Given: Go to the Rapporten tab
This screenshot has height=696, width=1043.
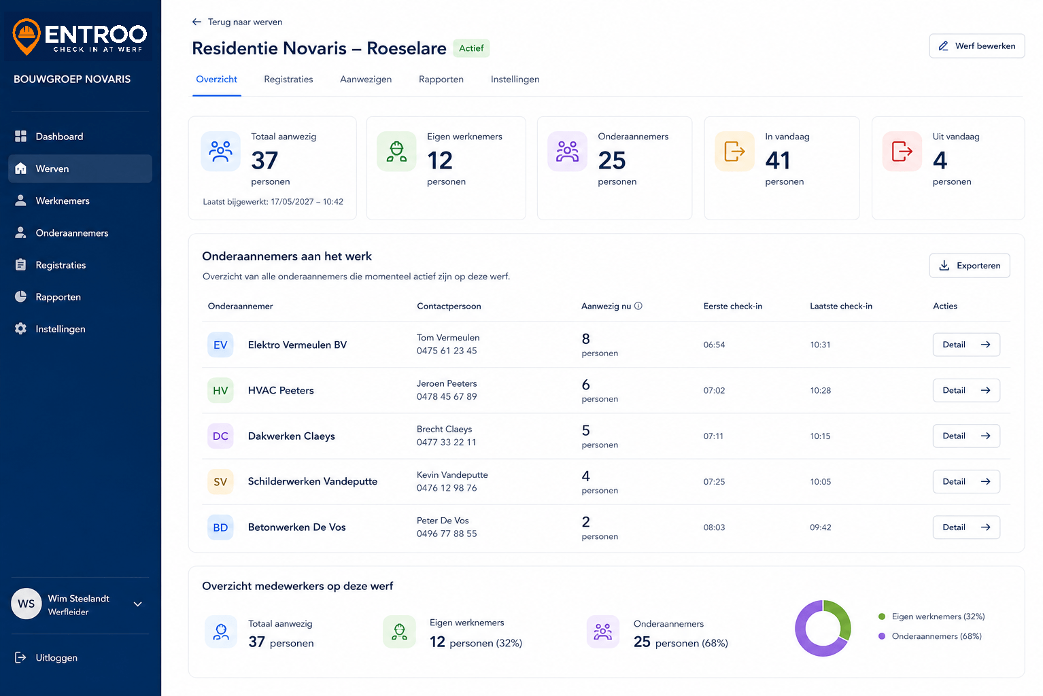Looking at the screenshot, I should (x=441, y=80).
